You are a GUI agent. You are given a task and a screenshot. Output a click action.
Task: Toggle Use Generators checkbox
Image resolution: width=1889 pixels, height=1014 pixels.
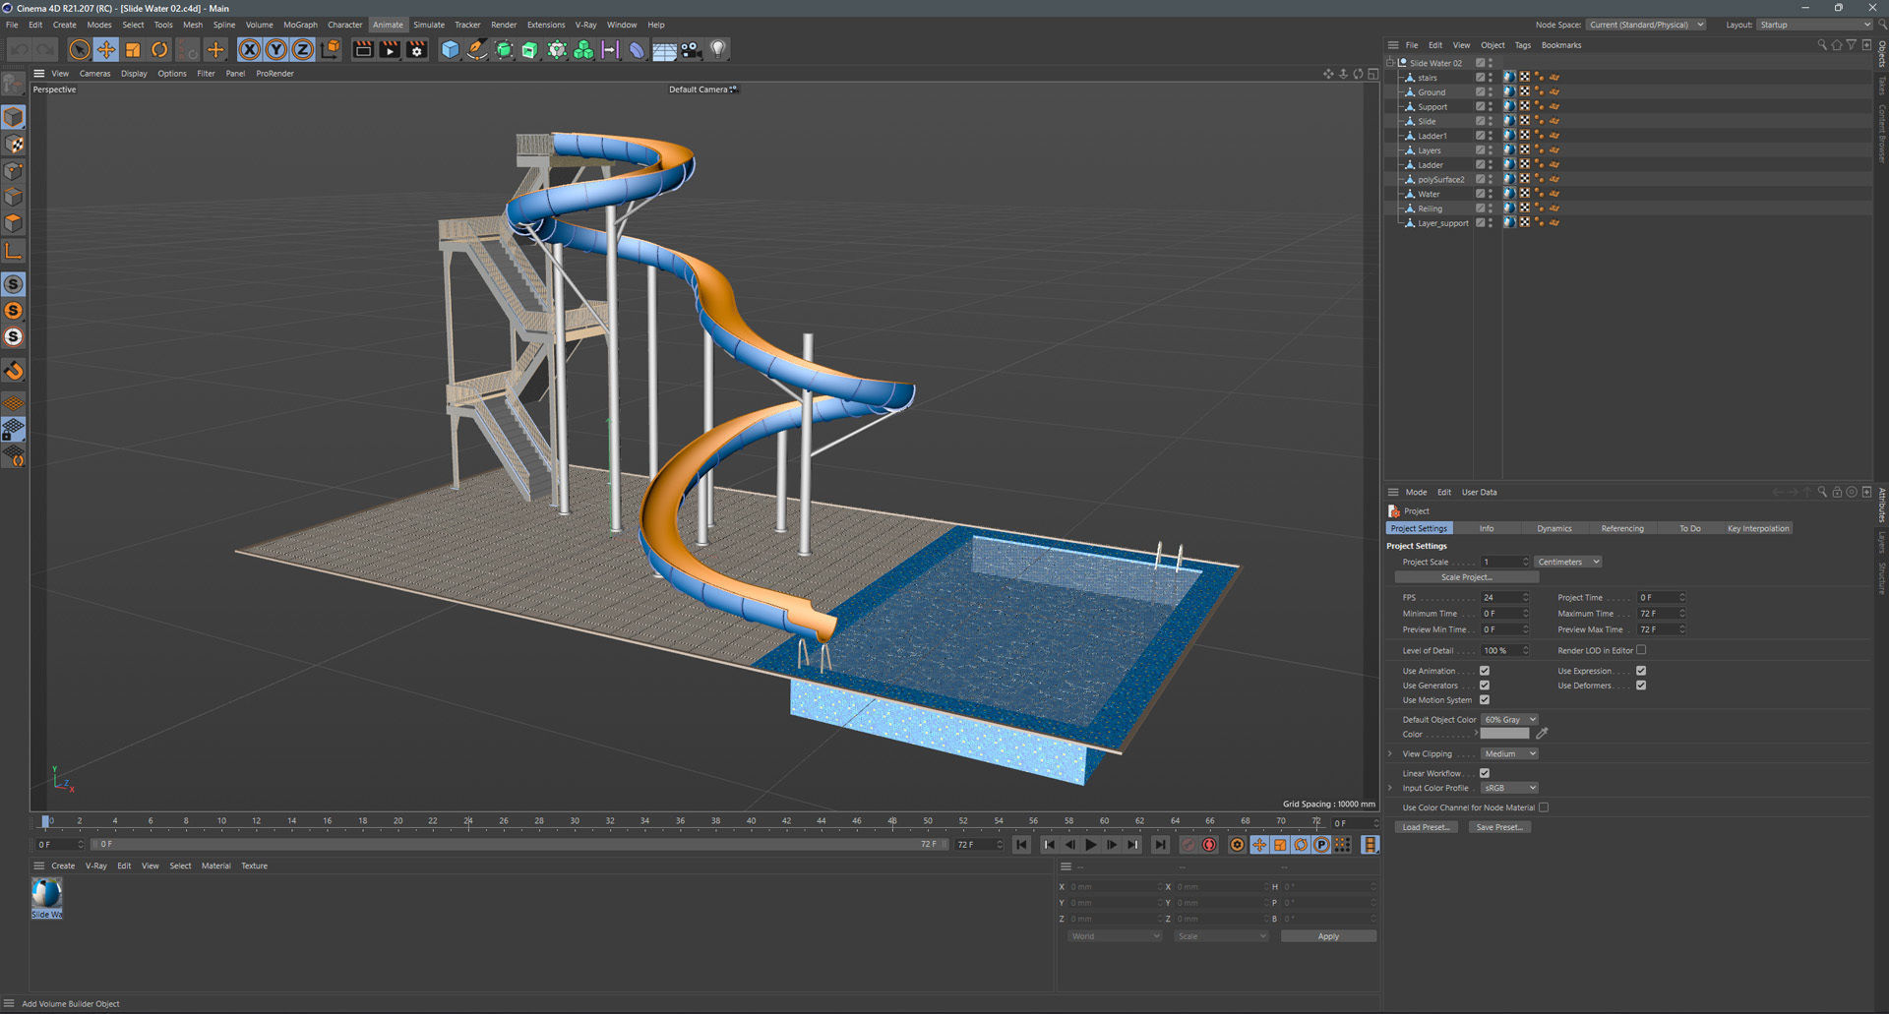point(1485,686)
